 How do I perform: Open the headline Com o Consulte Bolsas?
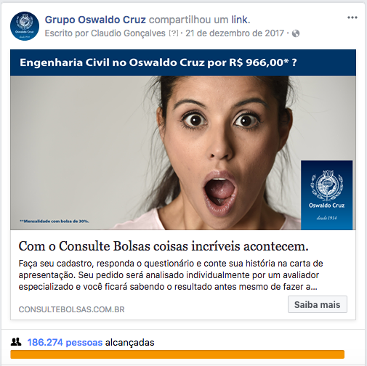[x=164, y=246]
